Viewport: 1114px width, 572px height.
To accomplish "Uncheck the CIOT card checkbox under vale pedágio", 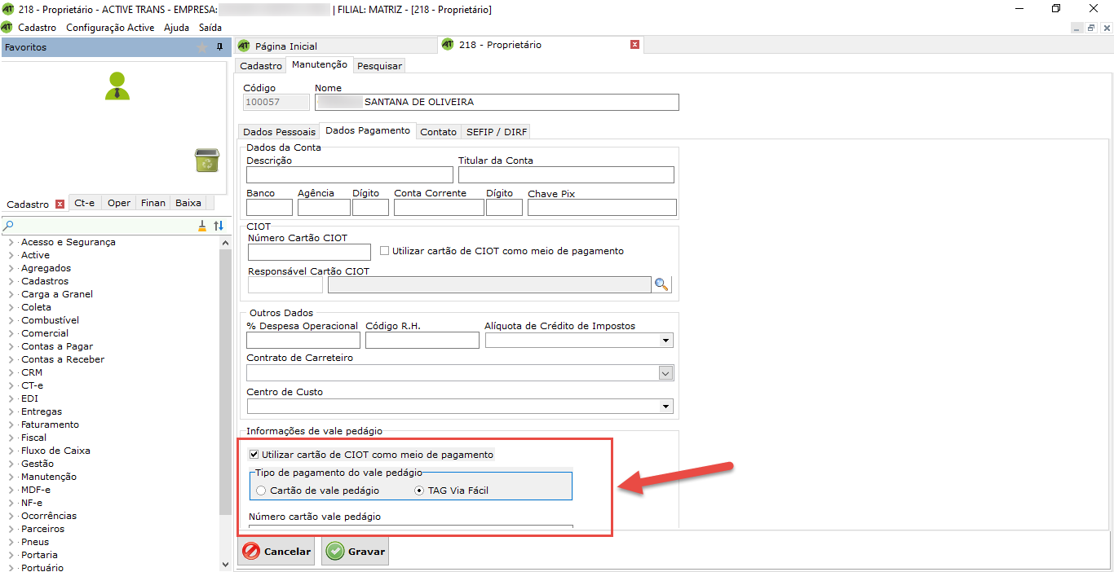I will (x=254, y=455).
